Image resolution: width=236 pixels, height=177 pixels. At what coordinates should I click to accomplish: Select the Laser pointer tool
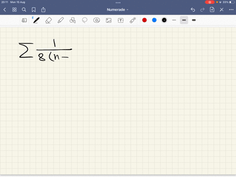pyautogui.click(x=133, y=20)
